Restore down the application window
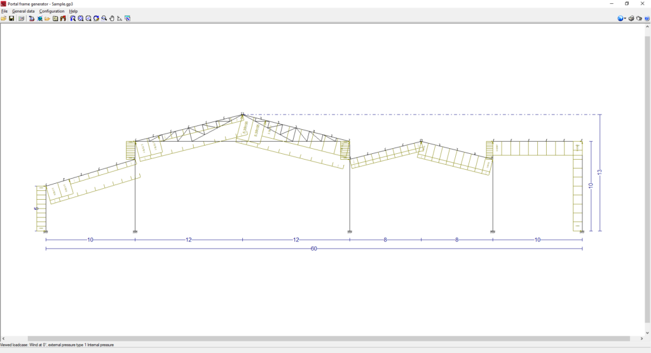This screenshot has width=651, height=353. tap(627, 4)
